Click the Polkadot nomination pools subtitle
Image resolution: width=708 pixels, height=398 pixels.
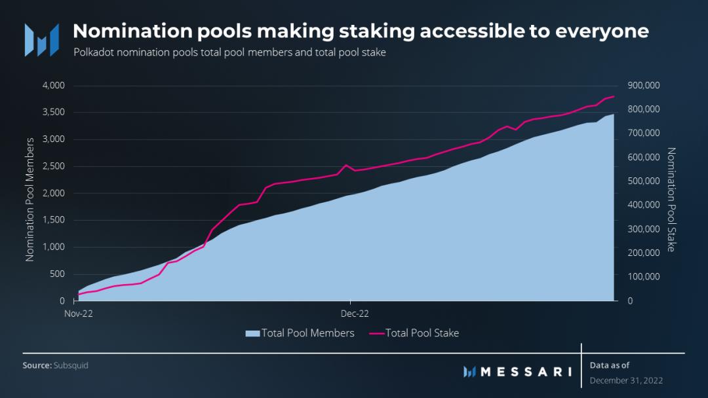(x=229, y=52)
